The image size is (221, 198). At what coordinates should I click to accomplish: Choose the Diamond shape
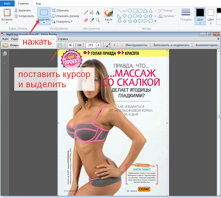point(125,16)
